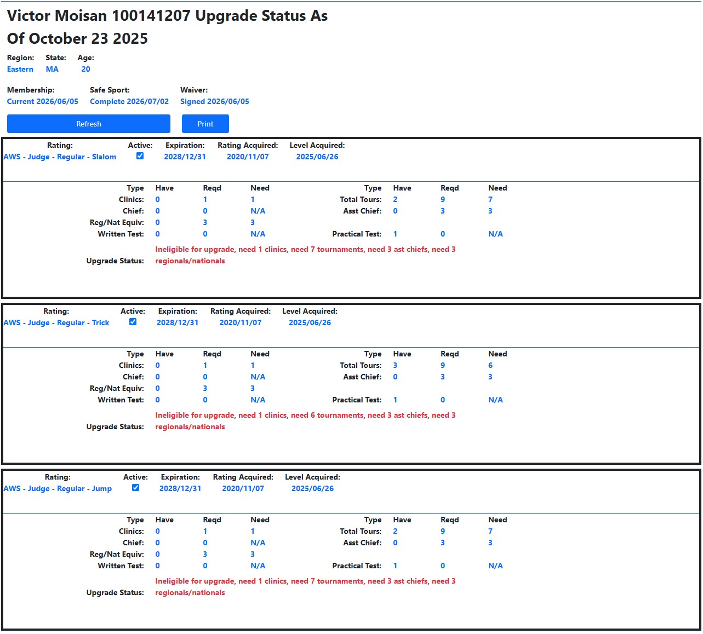The image size is (703, 634).
Task: Click Slalom Chief Need N/A value
Action: 258,211
